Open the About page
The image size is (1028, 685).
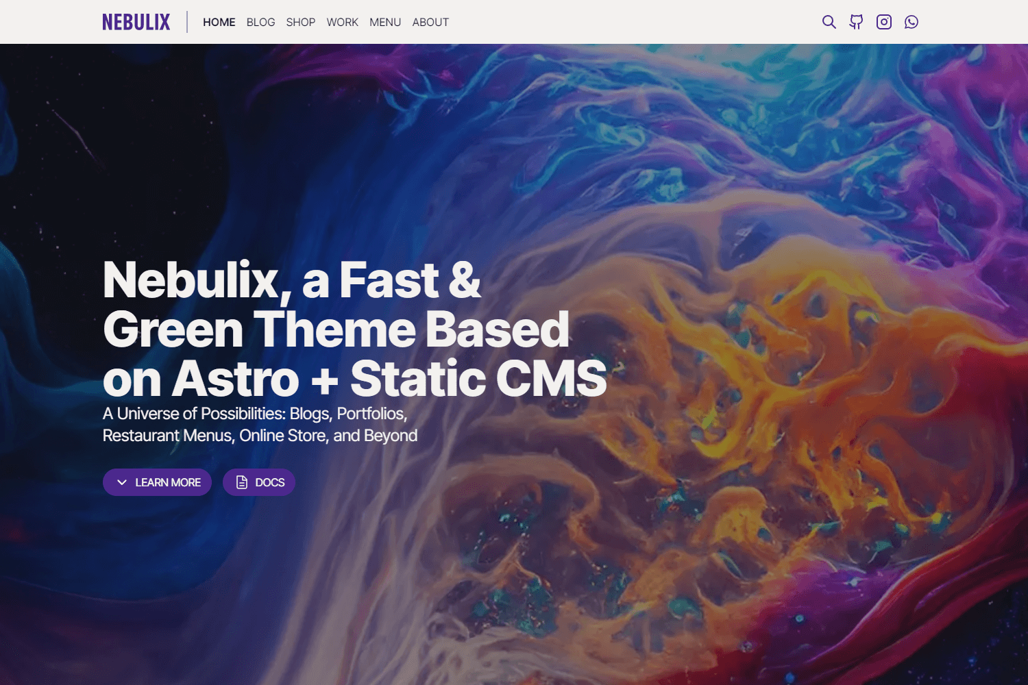(430, 22)
